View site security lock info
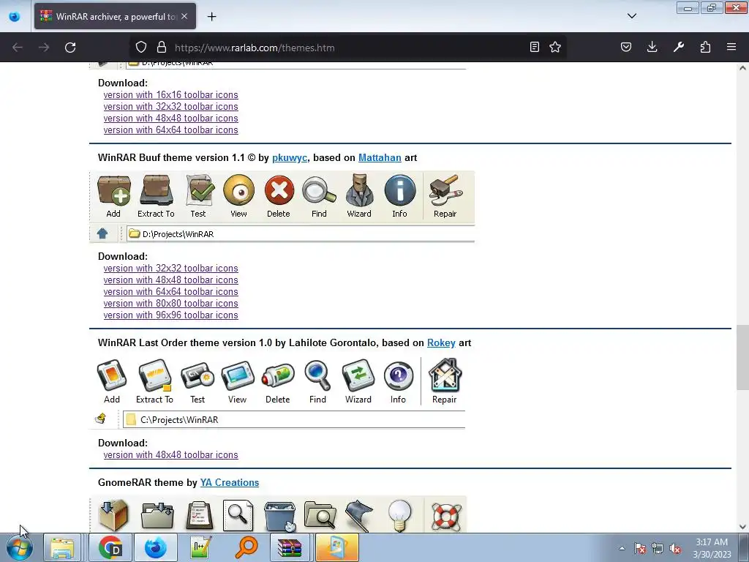 pos(162,48)
